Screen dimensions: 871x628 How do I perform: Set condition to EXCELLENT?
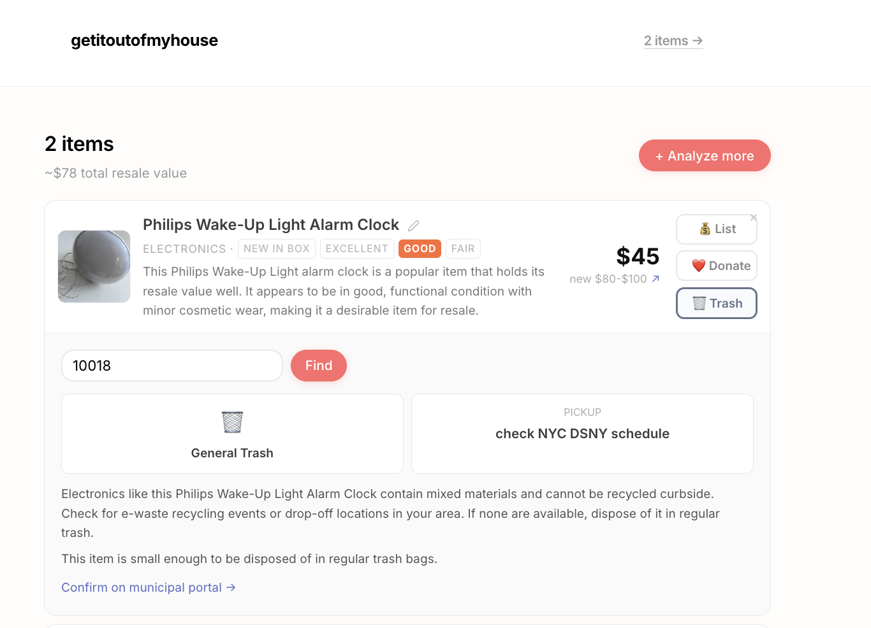pyautogui.click(x=356, y=248)
